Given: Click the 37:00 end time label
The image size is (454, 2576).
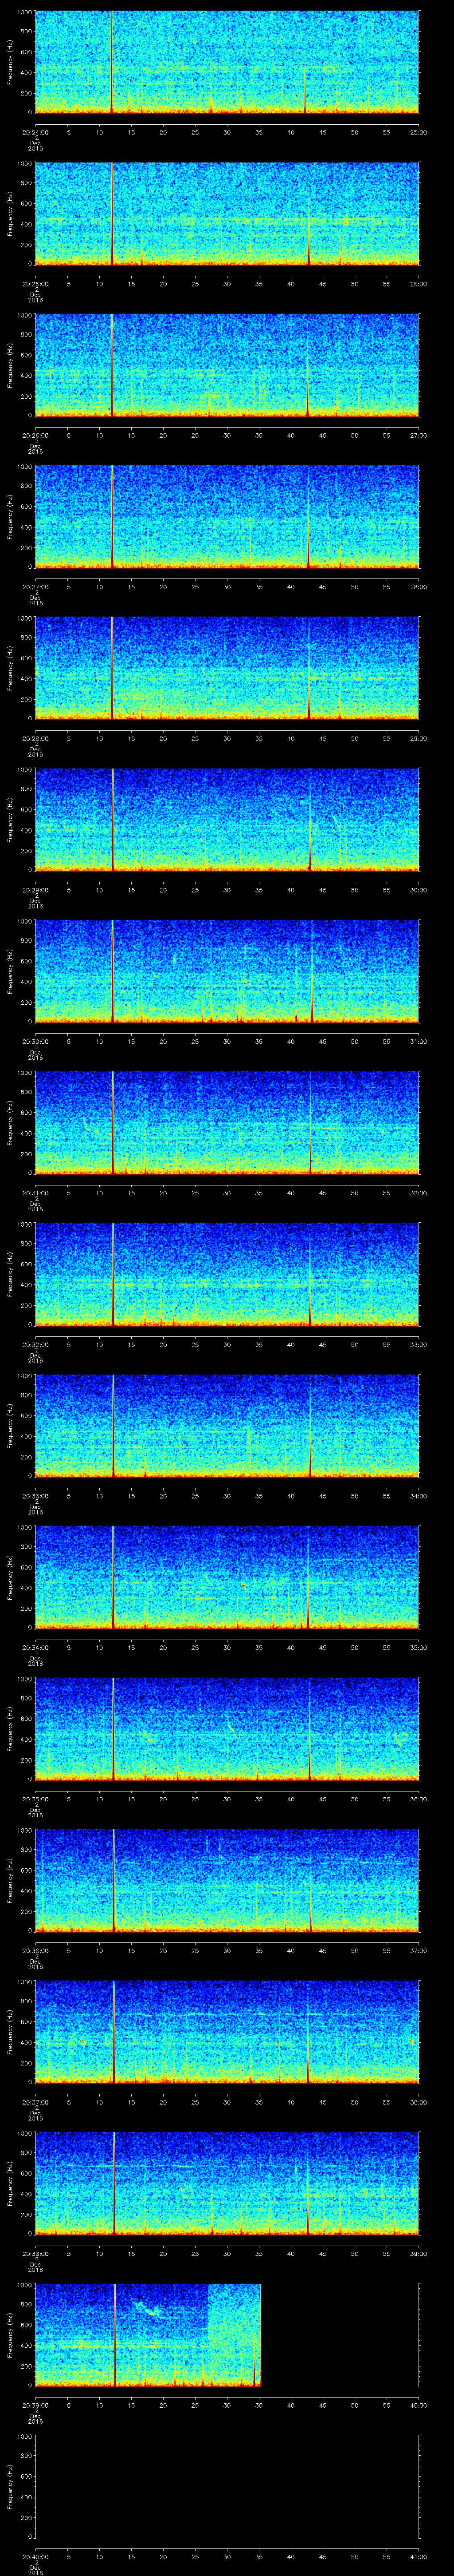Looking at the screenshot, I should coord(418,1950).
